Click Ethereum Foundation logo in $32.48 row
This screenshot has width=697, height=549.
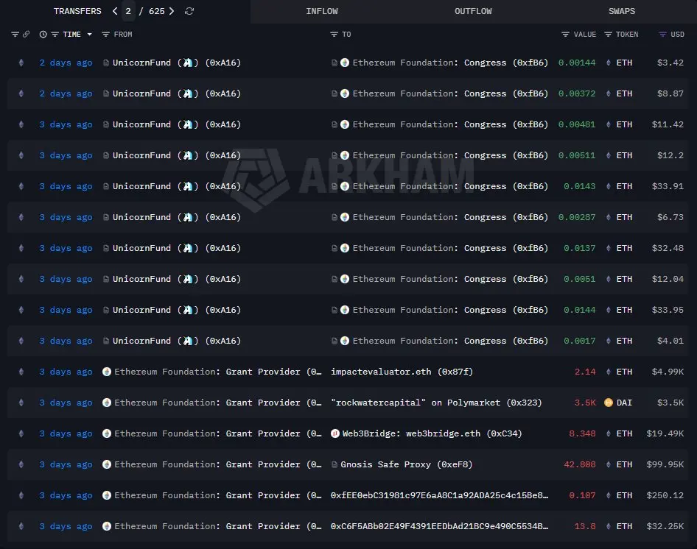tap(345, 248)
